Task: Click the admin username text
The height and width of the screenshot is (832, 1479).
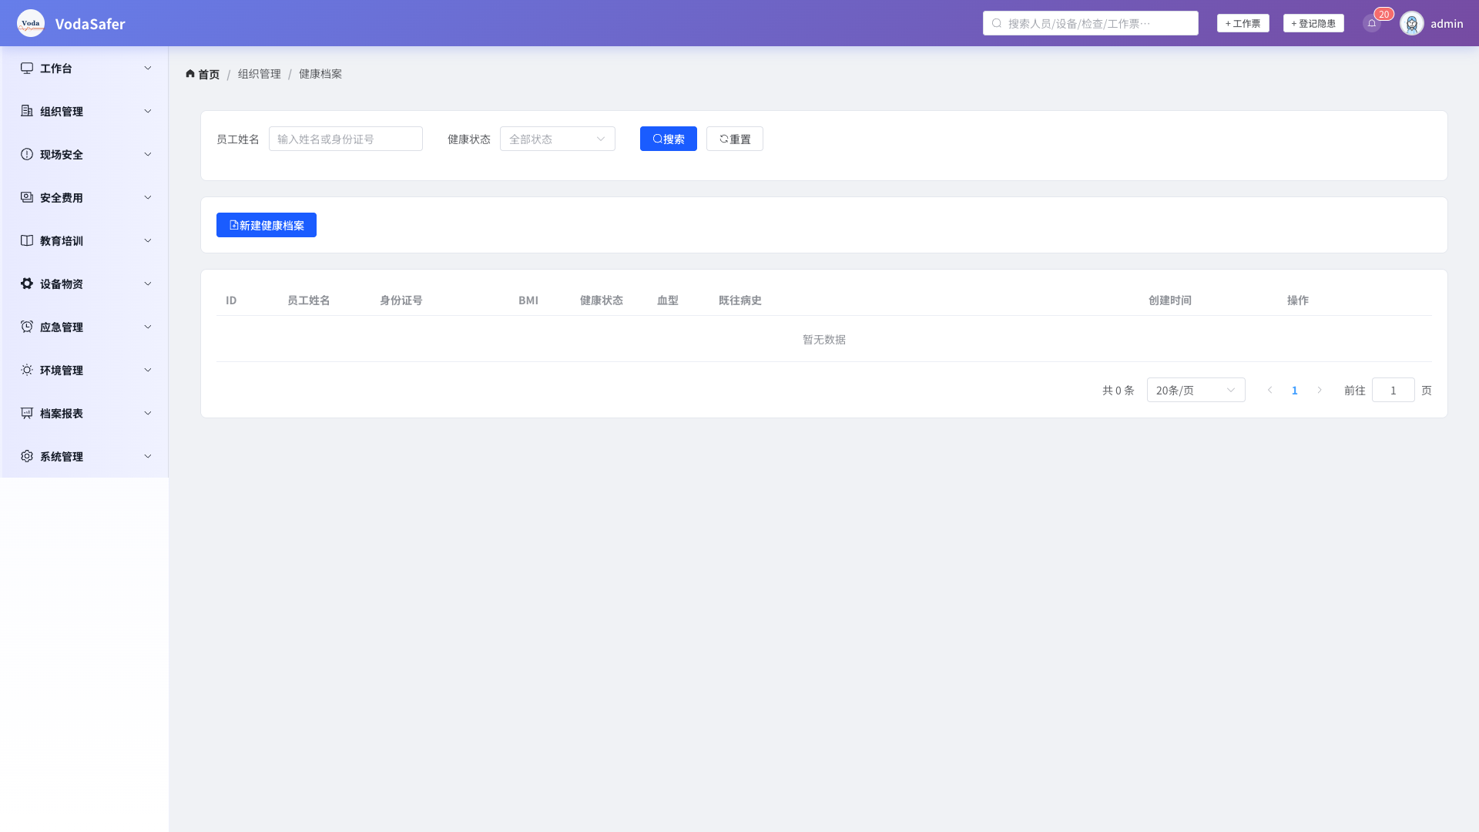Action: [1447, 23]
